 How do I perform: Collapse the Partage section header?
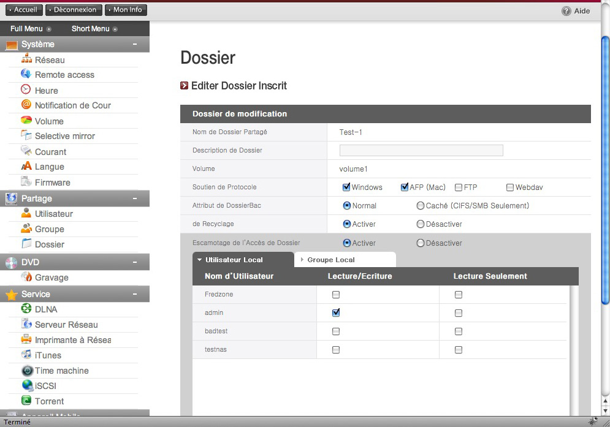(135, 198)
